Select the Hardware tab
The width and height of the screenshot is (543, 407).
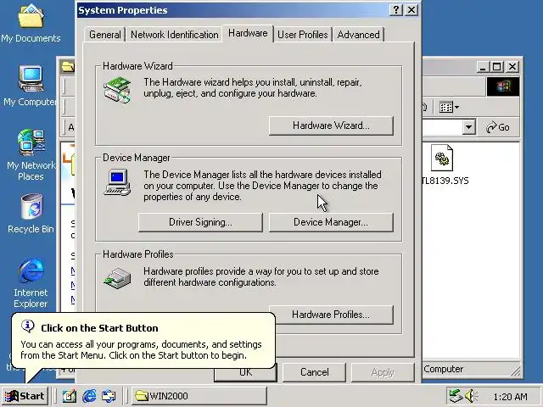click(248, 34)
